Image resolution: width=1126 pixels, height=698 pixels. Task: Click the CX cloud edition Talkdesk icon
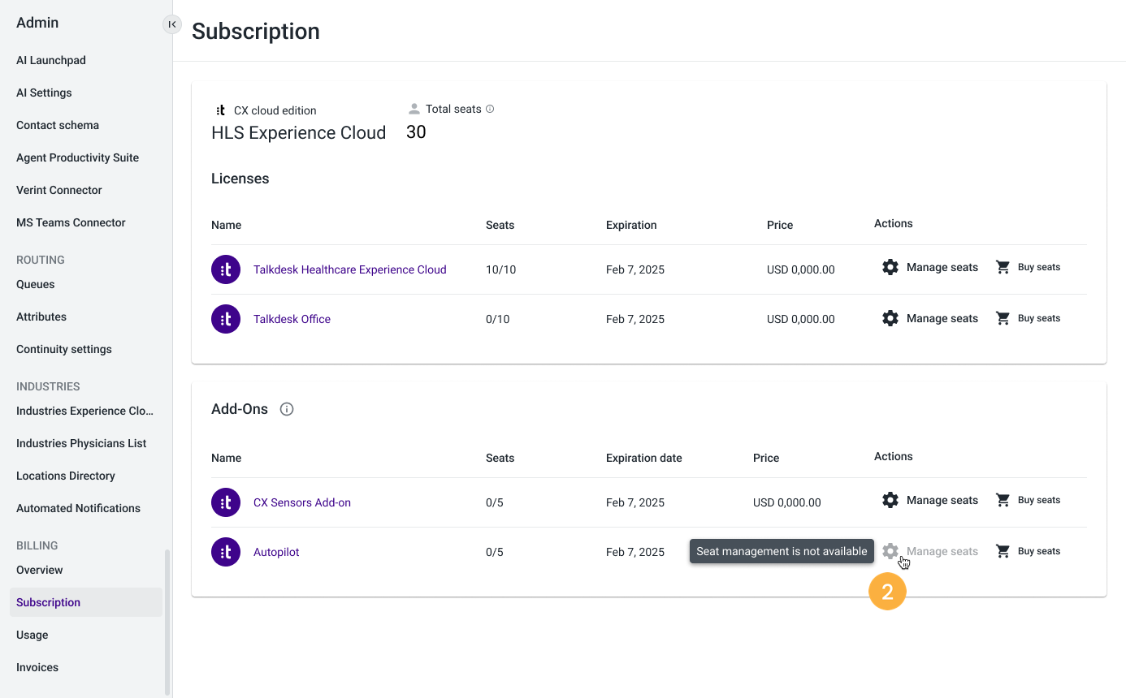pyautogui.click(x=220, y=110)
